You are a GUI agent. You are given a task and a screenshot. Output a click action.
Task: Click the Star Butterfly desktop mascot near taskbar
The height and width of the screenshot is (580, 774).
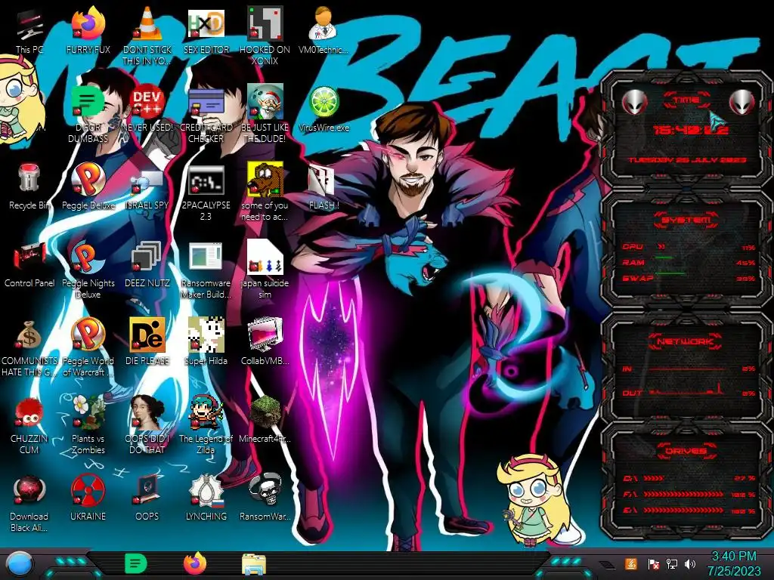[534, 500]
